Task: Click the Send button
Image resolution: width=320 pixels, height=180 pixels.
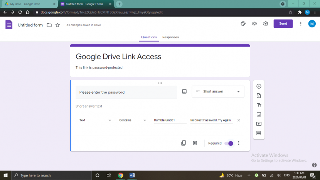Action: coord(283,24)
